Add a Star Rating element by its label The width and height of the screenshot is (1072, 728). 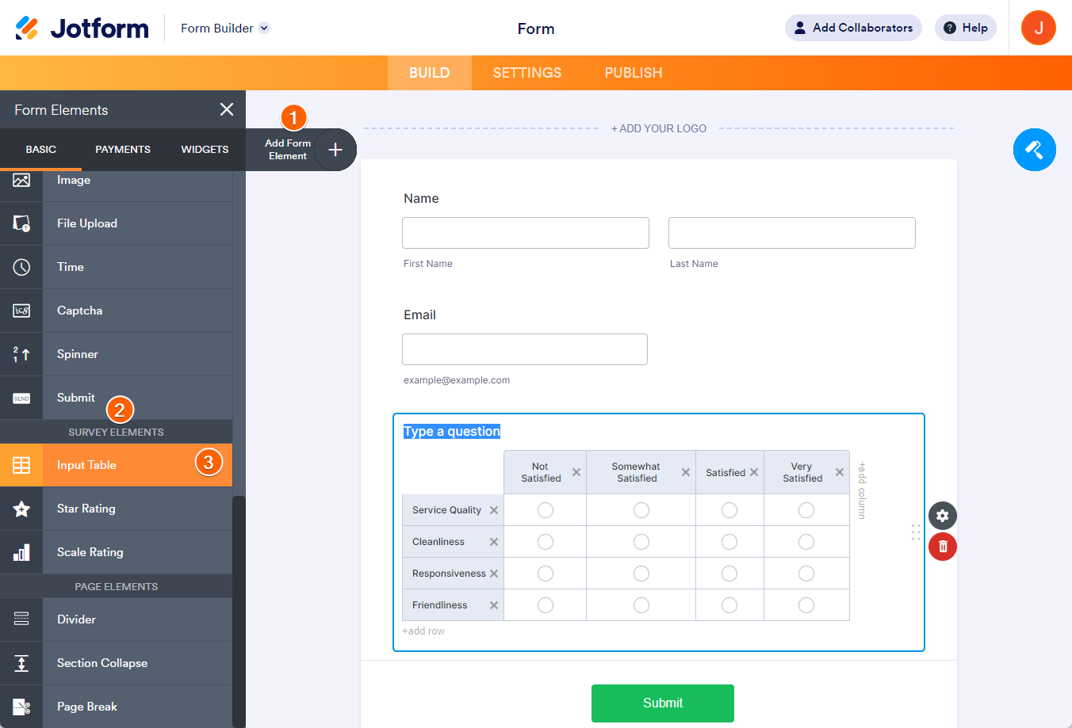click(x=86, y=509)
